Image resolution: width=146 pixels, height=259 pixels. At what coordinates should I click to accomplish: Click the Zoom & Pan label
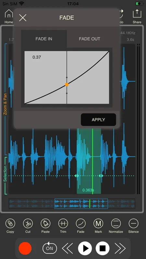[5, 104]
